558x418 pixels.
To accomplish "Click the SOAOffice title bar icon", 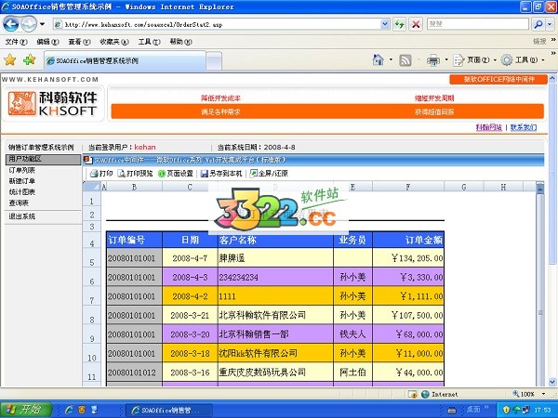I will coord(88,160).
